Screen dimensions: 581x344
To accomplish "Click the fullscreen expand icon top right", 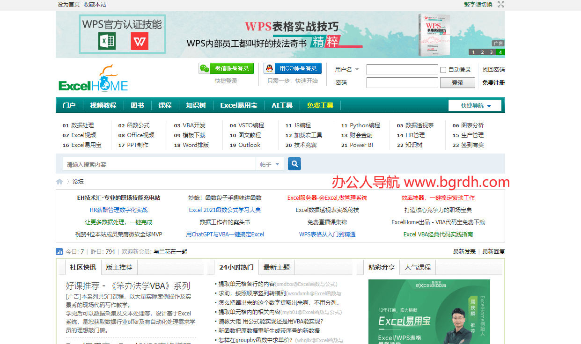I will pyautogui.click(x=500, y=5).
